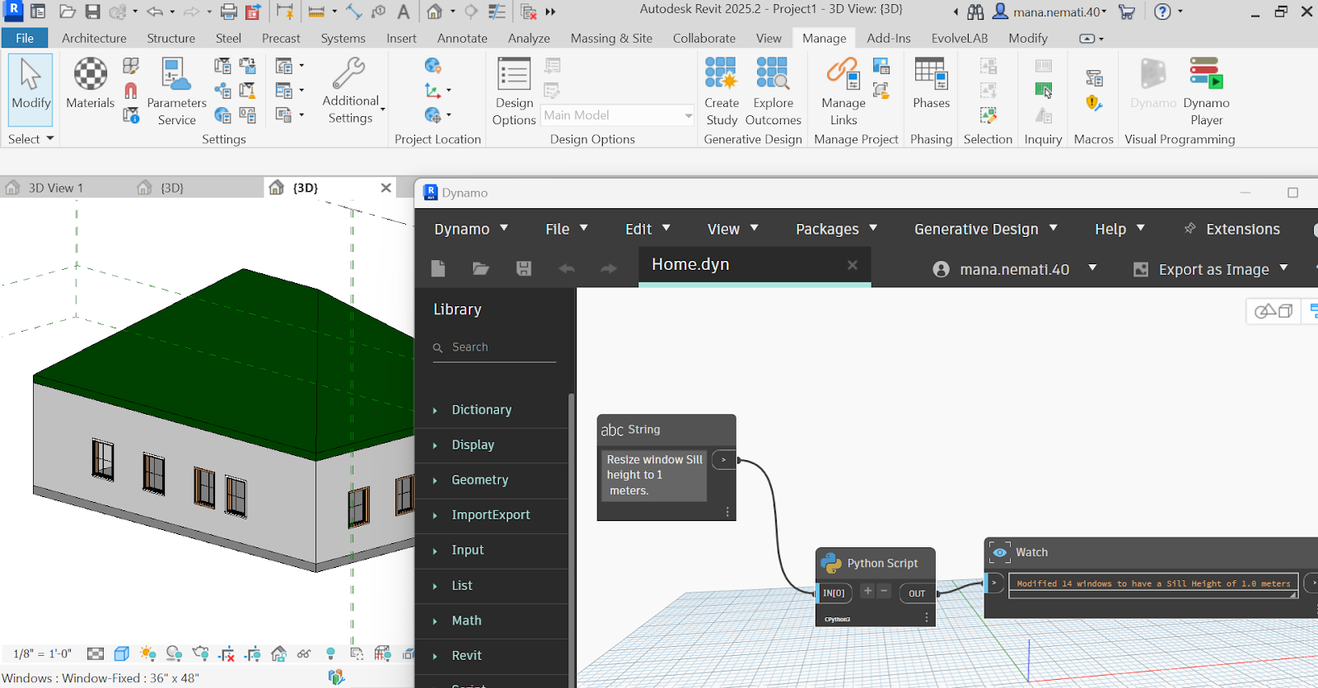
Task: Open the Revit File tab
Action: click(x=25, y=38)
